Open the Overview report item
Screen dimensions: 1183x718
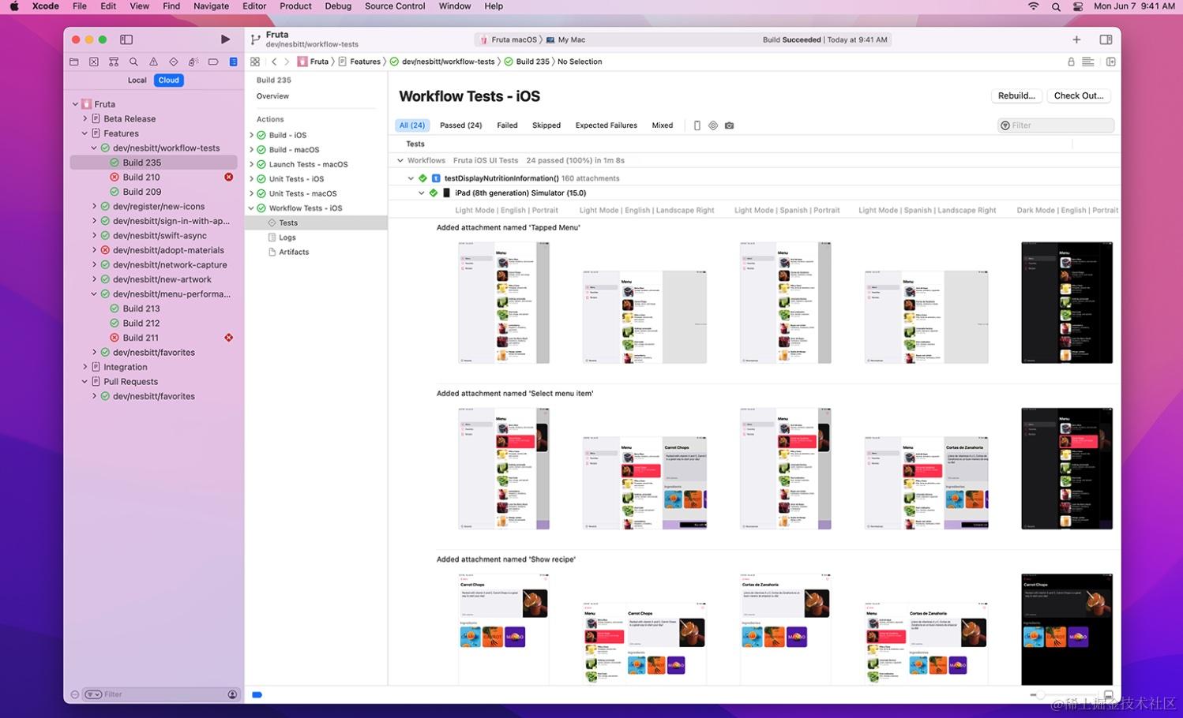[x=272, y=96]
